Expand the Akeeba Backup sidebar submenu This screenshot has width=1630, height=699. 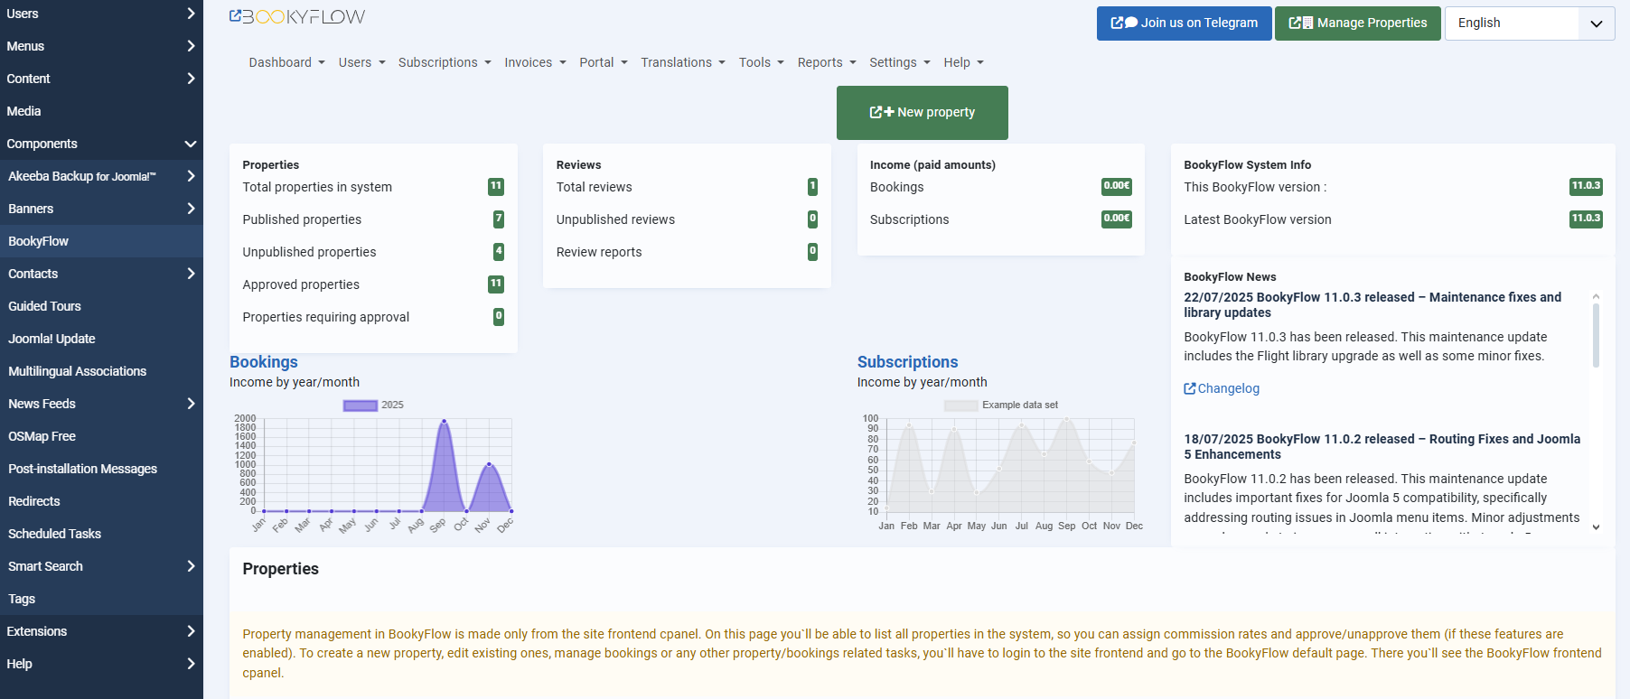[x=191, y=176]
